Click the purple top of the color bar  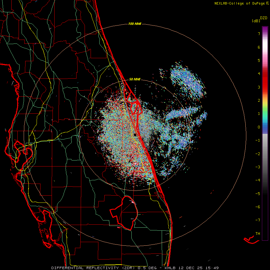(x=265, y=29)
